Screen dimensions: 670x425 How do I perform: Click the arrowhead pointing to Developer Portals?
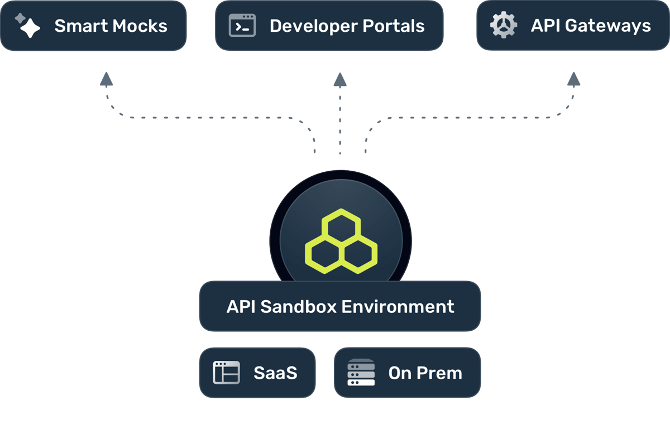click(x=339, y=80)
